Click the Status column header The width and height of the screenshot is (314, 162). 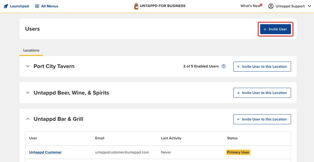pyautogui.click(x=232, y=138)
